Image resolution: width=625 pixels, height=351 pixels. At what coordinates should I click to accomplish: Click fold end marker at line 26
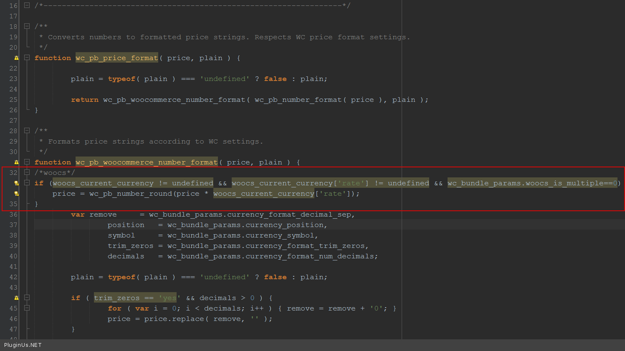pos(28,109)
